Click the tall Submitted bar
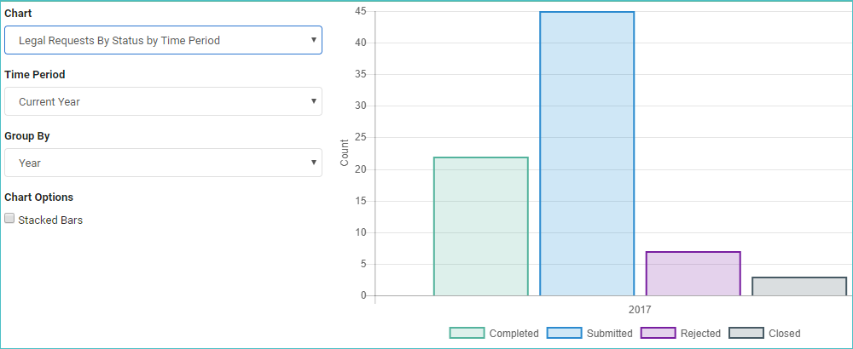The height and width of the screenshot is (349, 853). point(587,153)
